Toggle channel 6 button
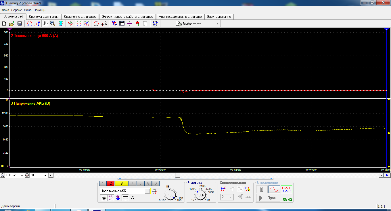This screenshot has height=211, width=391. (x=148, y=183)
